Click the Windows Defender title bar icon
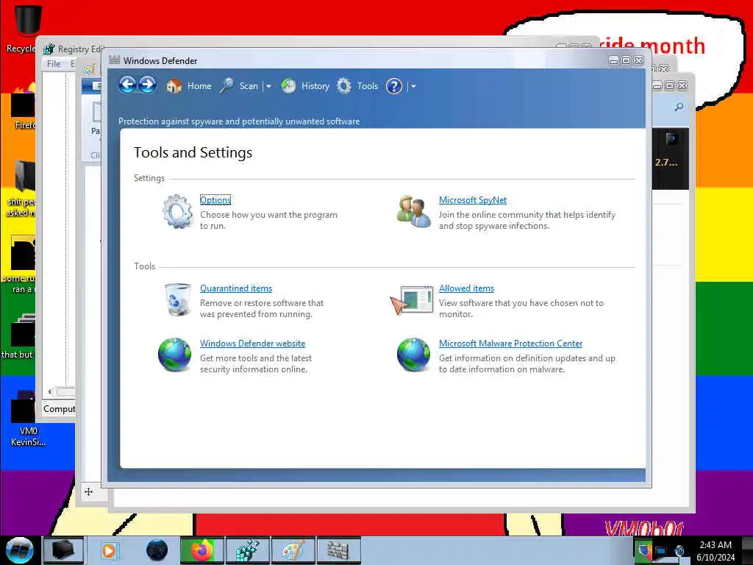Screen dimensions: 753x565 [114, 60]
